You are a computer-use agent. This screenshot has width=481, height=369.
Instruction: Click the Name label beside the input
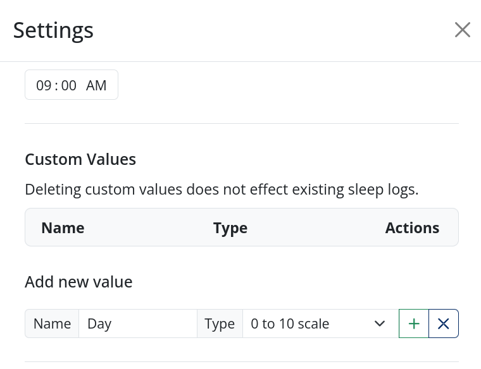coord(52,324)
